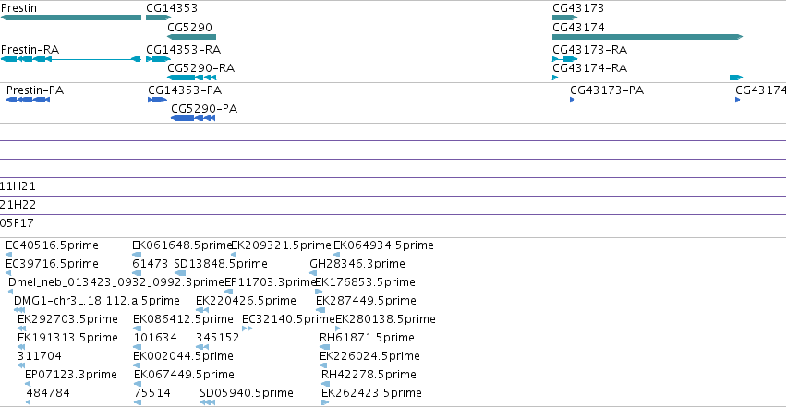Select the 11H21 clone track label
Screen dimensions: 786x407
pyautogui.click(x=18, y=186)
